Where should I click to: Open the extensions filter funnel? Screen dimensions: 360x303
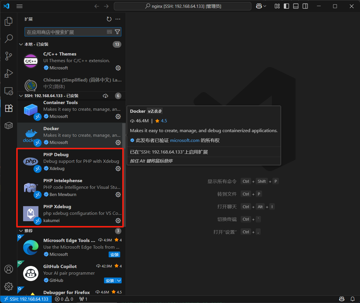[x=117, y=32]
